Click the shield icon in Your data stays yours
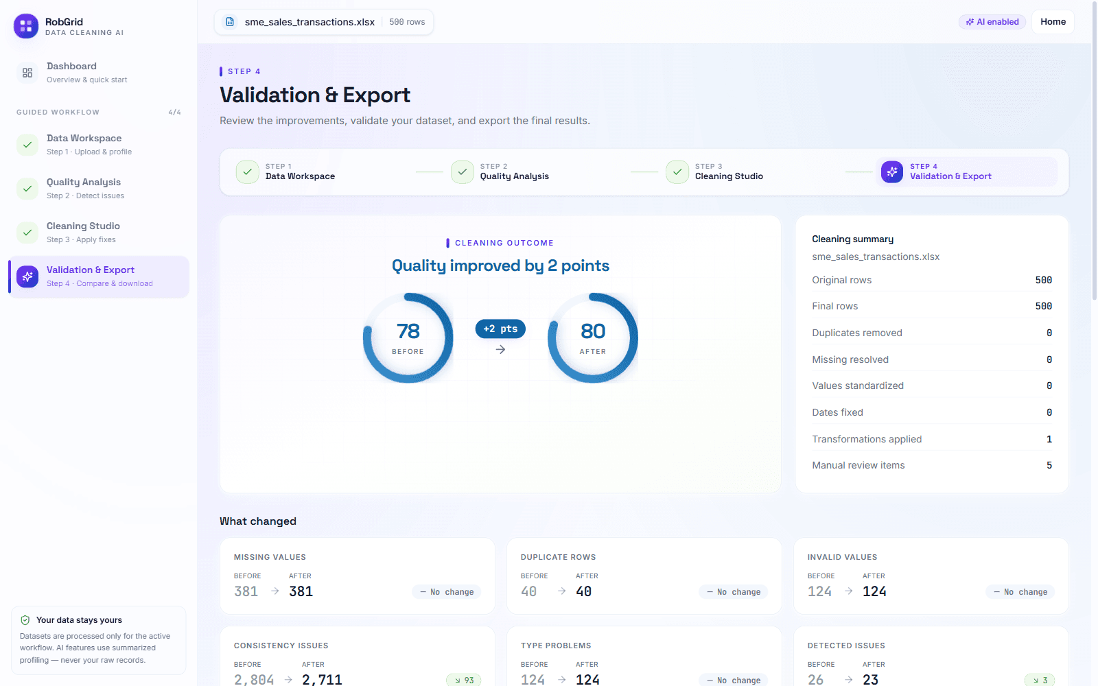This screenshot has width=1098, height=686. 25,620
